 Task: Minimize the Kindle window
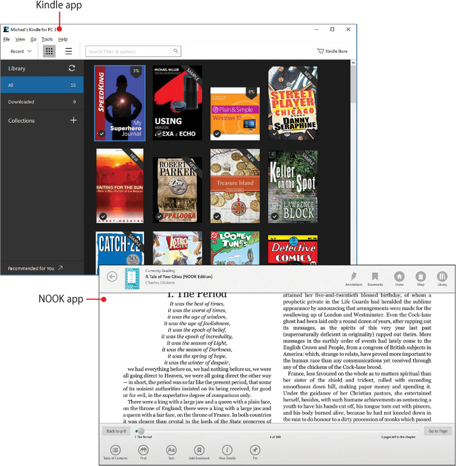[317, 29]
